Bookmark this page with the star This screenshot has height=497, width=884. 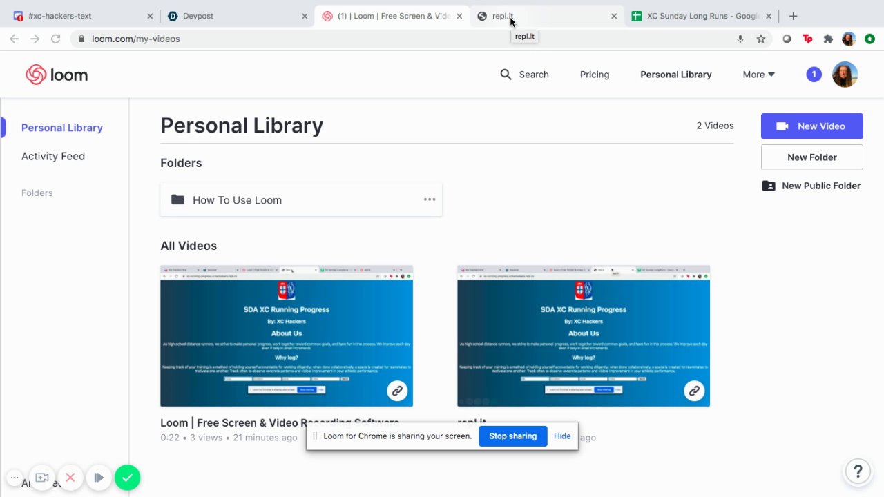pos(761,39)
